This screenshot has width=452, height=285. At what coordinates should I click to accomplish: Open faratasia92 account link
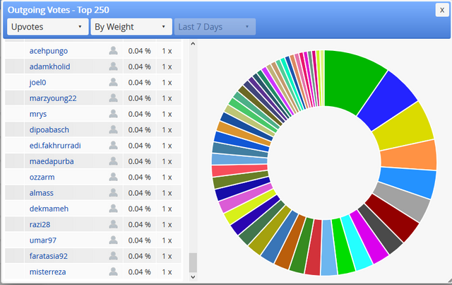pos(49,256)
